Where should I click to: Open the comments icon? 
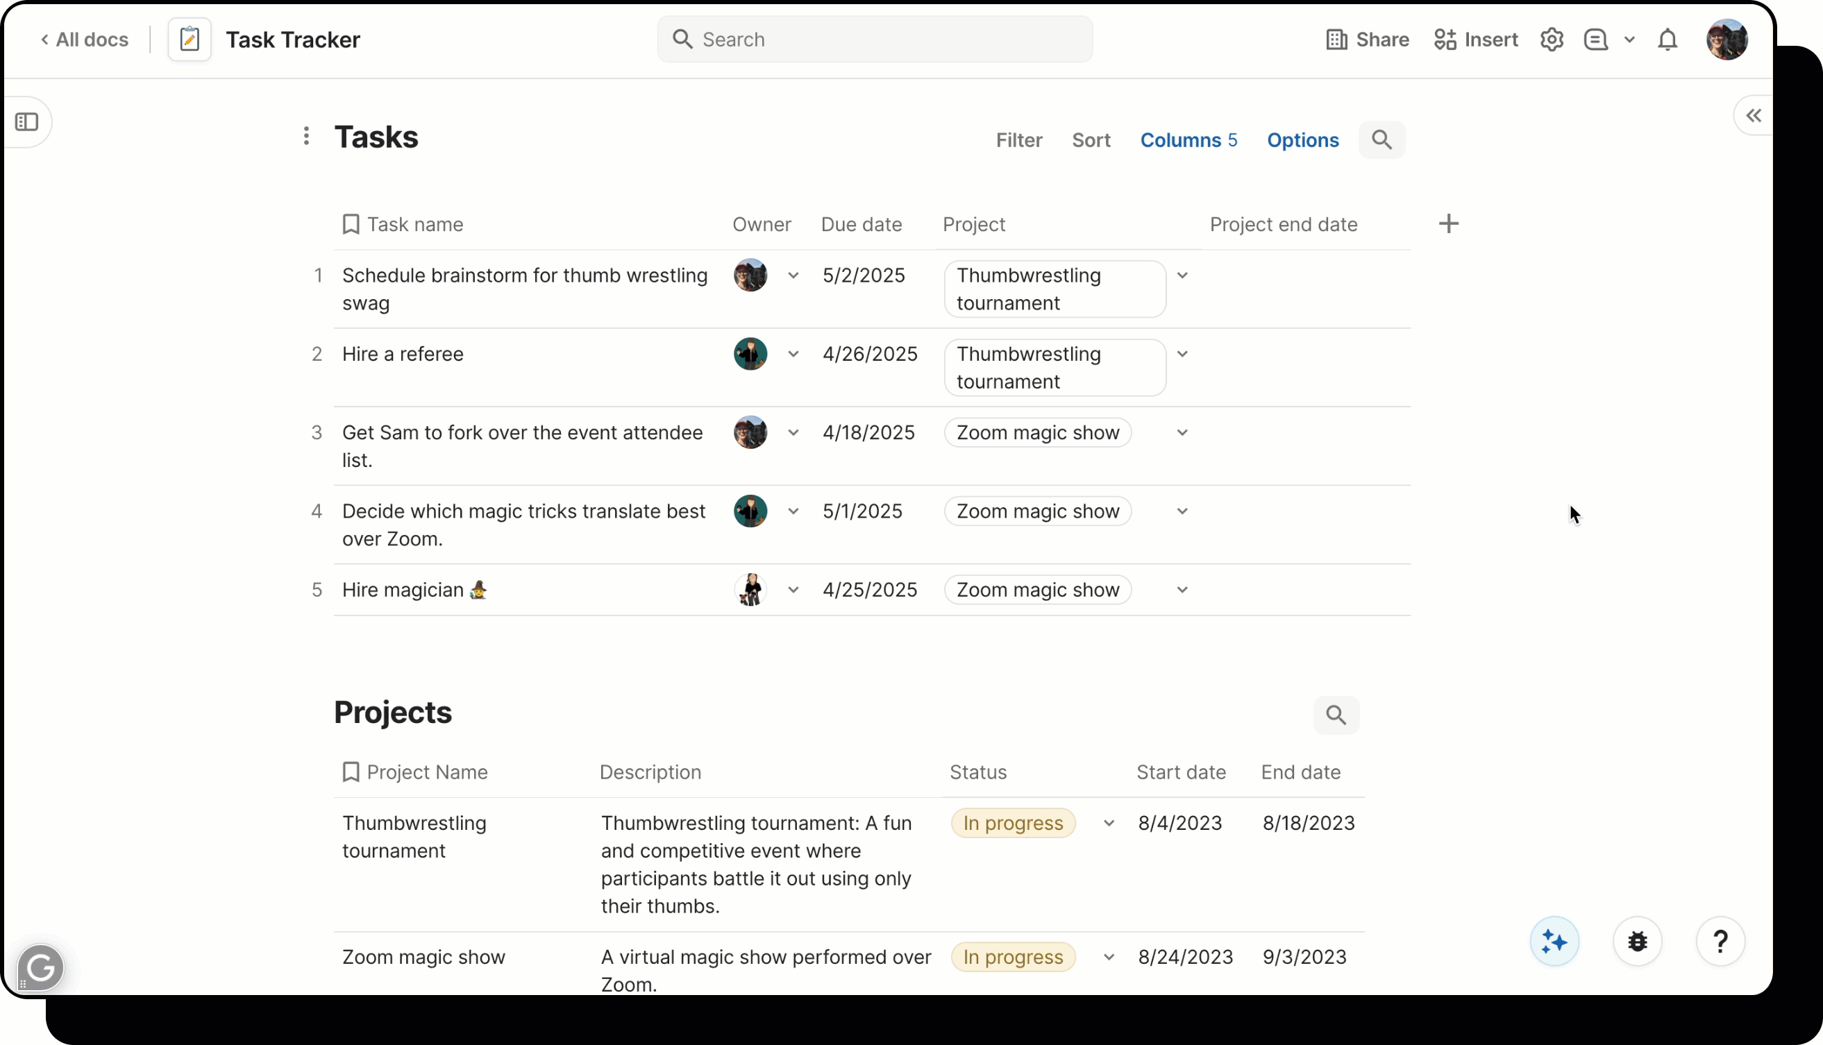point(1595,40)
